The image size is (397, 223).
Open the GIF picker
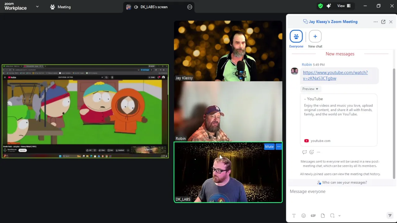tap(313, 216)
